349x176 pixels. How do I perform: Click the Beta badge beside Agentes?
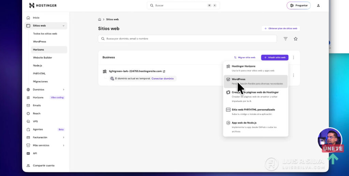pyautogui.click(x=61, y=129)
